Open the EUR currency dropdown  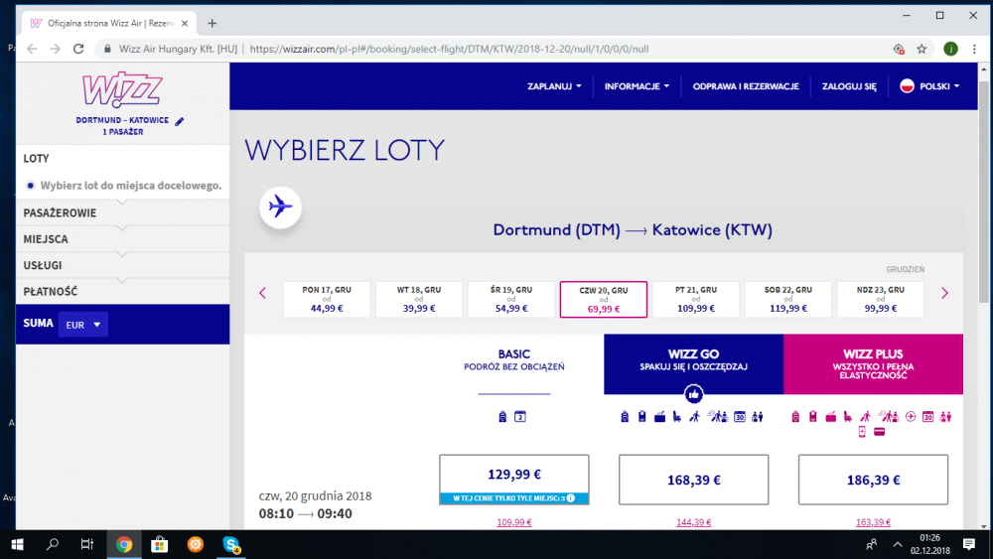82,325
